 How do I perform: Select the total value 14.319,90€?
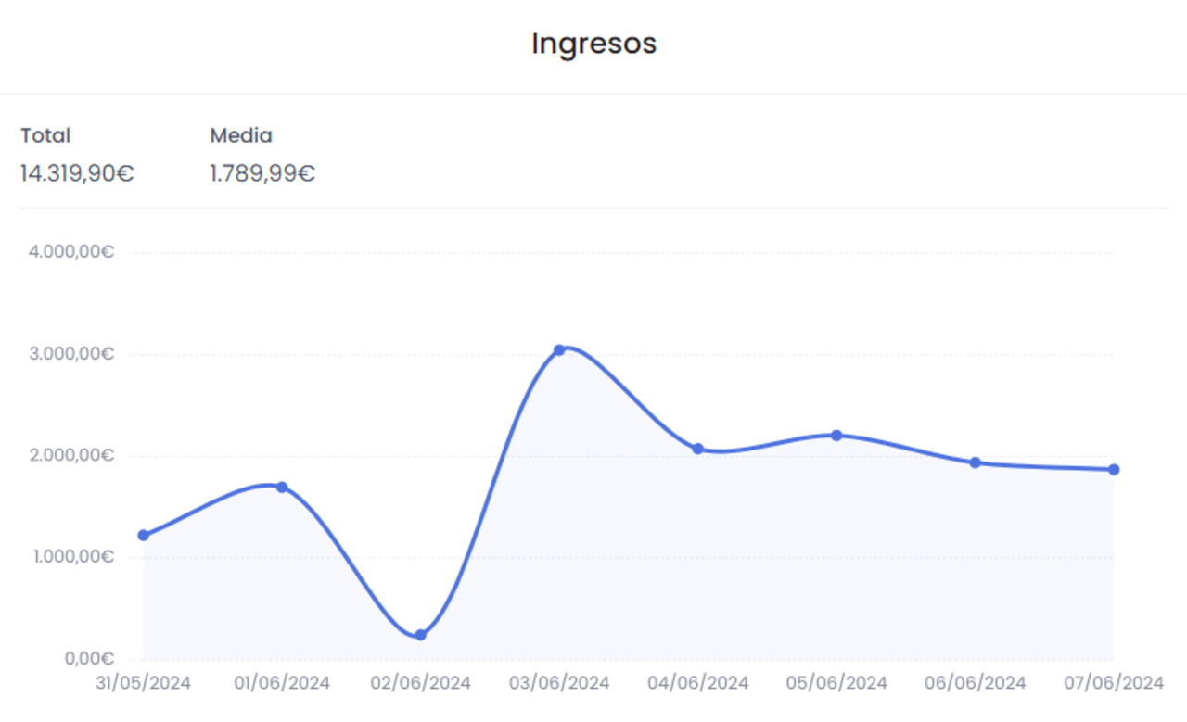pyautogui.click(x=77, y=173)
